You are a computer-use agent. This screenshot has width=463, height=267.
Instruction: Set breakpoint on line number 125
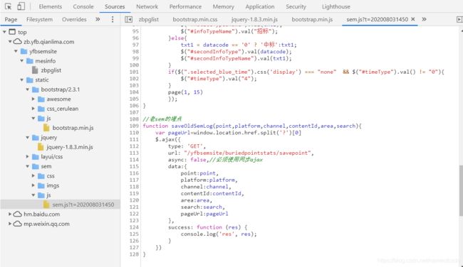coord(134,234)
